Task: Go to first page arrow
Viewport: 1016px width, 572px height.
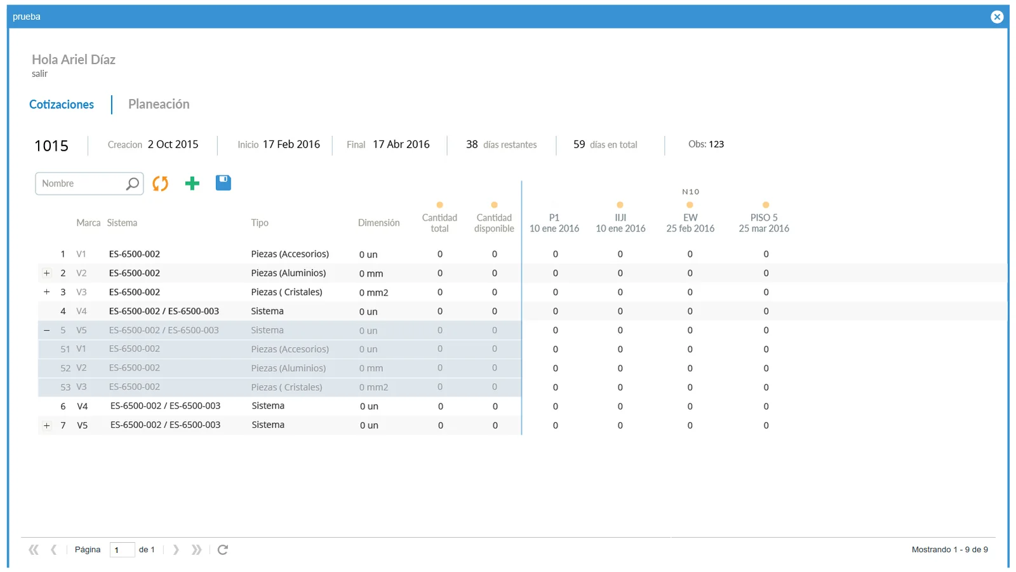Action: [34, 550]
